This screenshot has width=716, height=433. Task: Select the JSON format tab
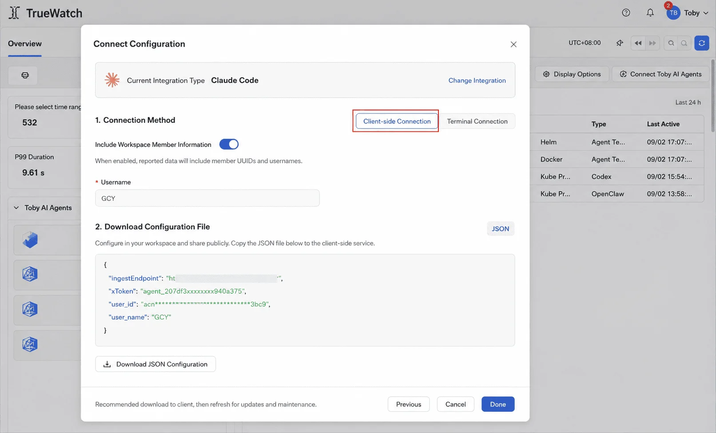pyautogui.click(x=500, y=229)
